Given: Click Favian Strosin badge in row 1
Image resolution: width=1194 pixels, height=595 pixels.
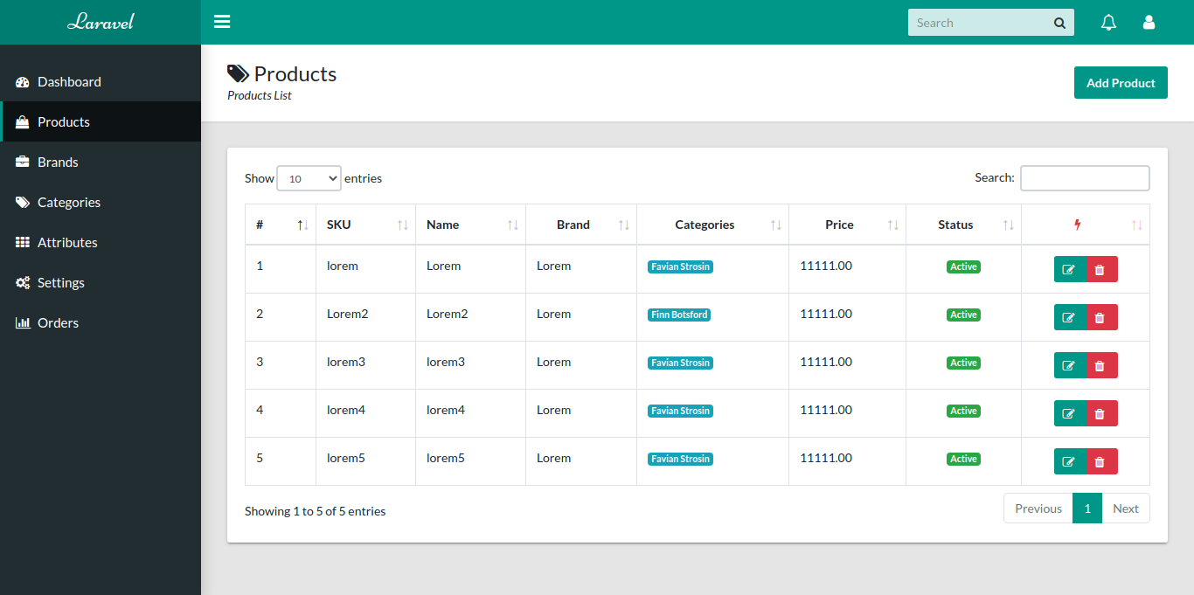Looking at the screenshot, I should [680, 266].
